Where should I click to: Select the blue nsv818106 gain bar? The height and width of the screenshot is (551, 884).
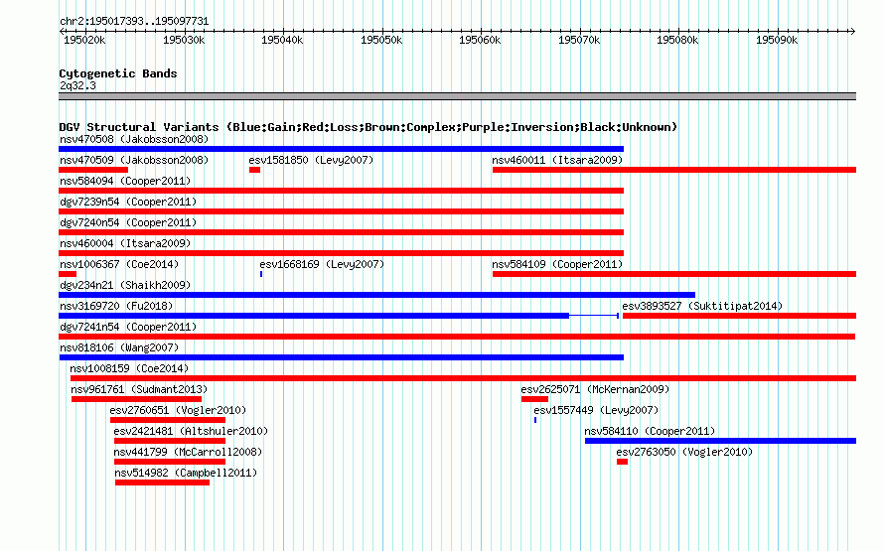tap(341, 357)
